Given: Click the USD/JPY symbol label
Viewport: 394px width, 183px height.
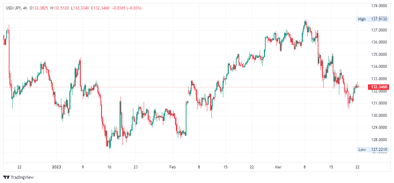Looking at the screenshot, I should click(12, 8).
